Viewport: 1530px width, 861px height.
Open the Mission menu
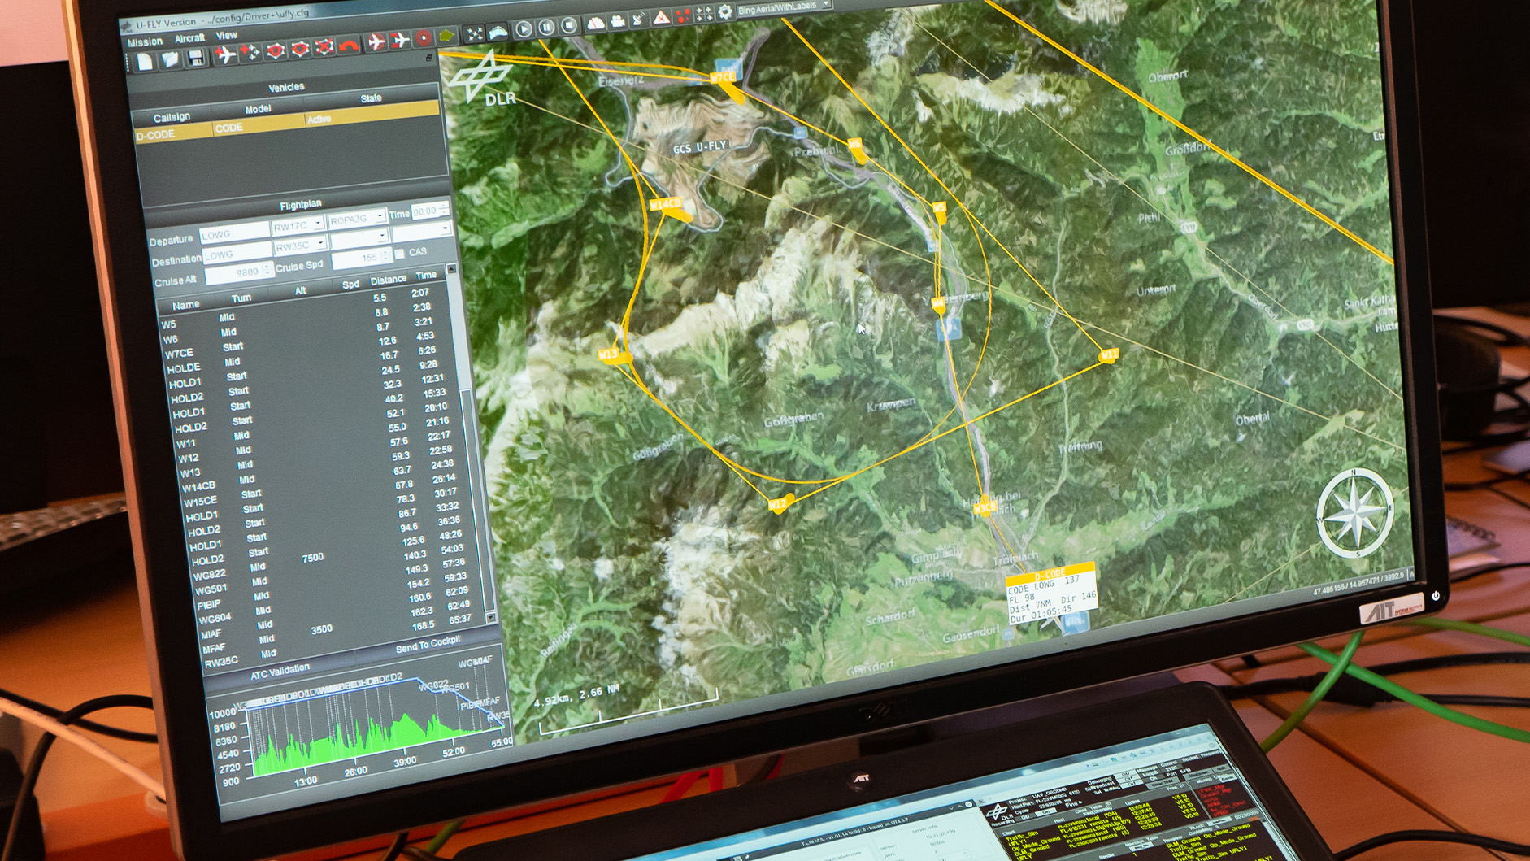146,42
